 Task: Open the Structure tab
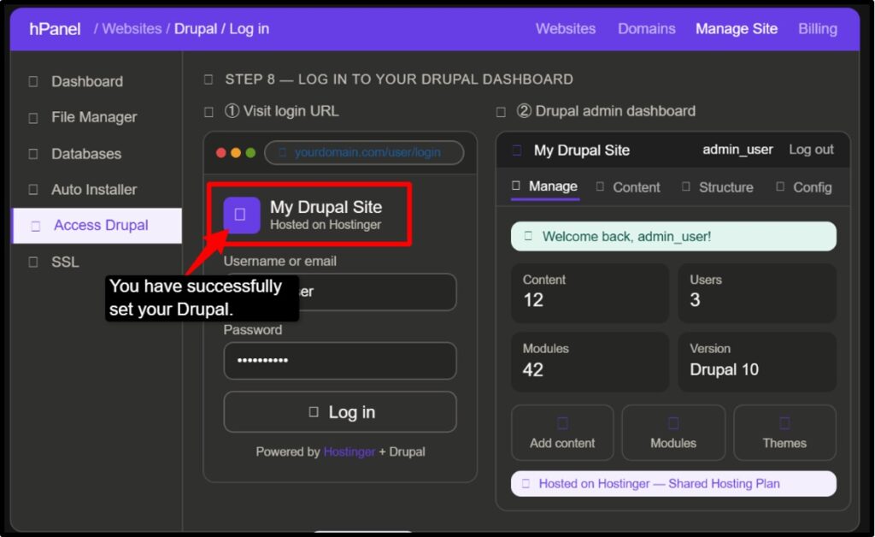(x=718, y=187)
